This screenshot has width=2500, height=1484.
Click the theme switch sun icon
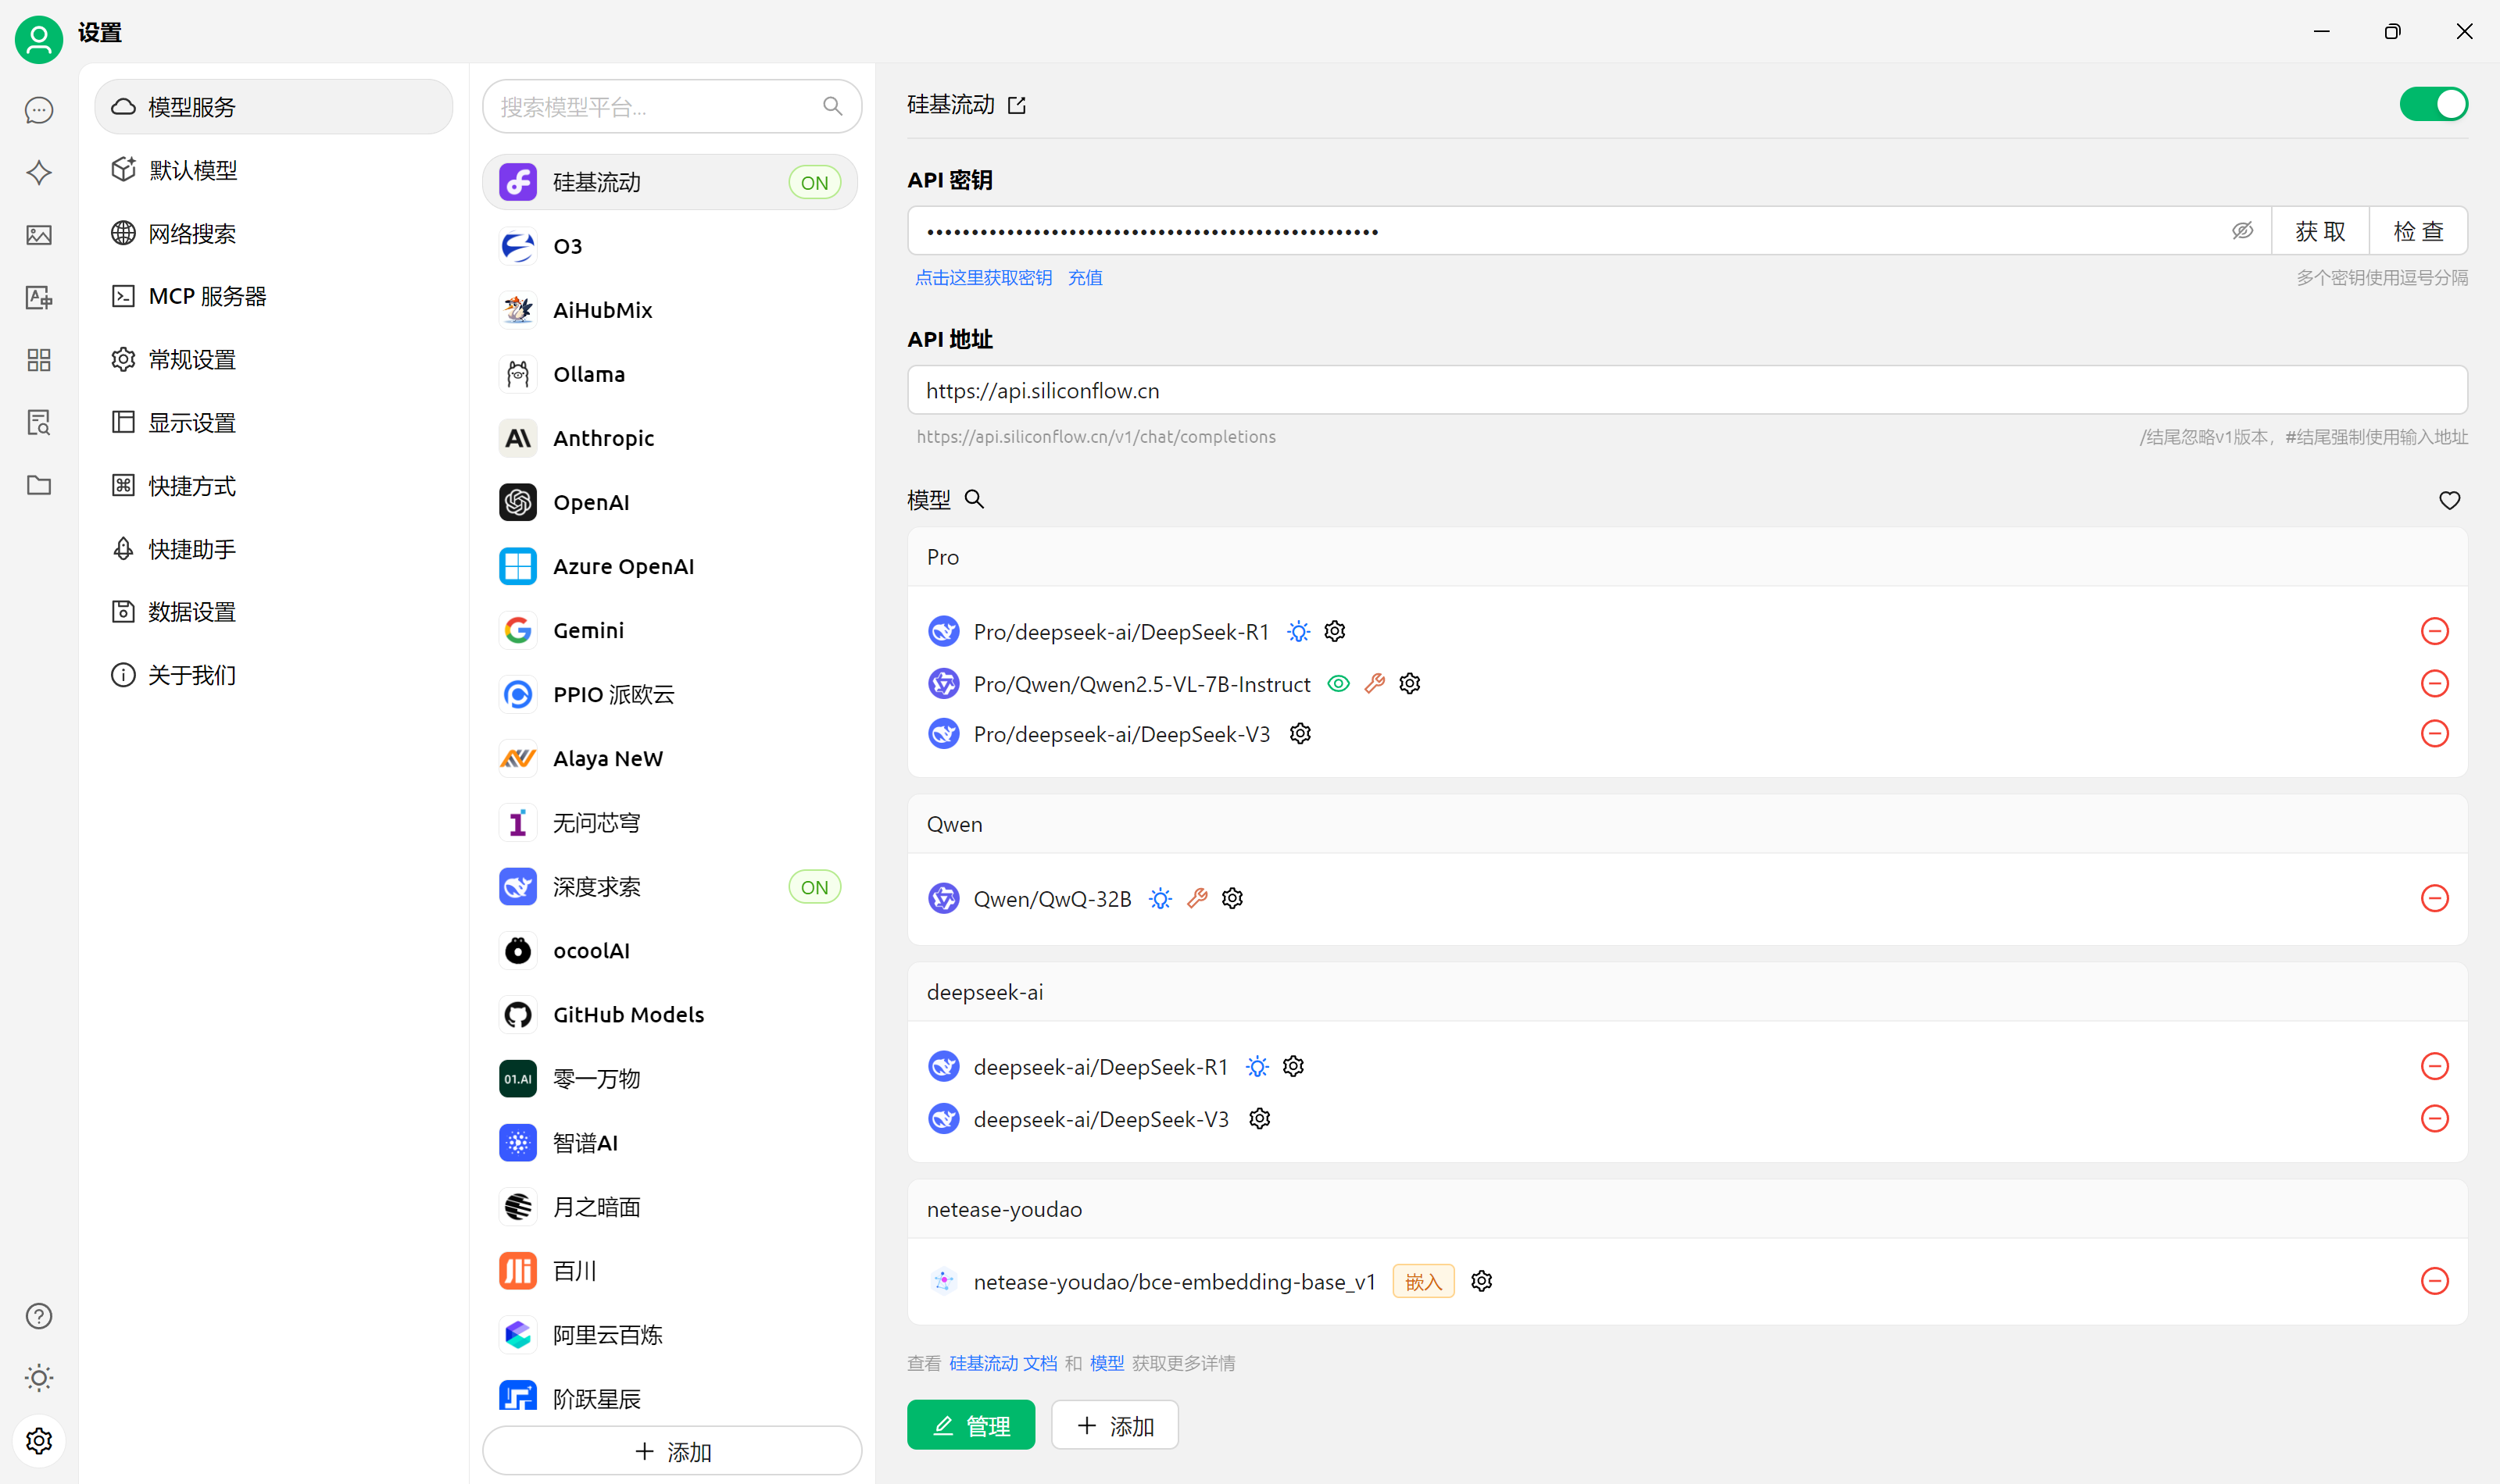point(39,1378)
